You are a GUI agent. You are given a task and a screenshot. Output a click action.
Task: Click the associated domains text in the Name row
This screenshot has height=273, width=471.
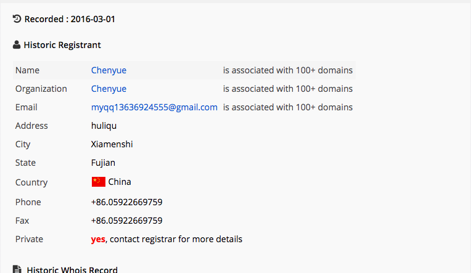coord(288,70)
